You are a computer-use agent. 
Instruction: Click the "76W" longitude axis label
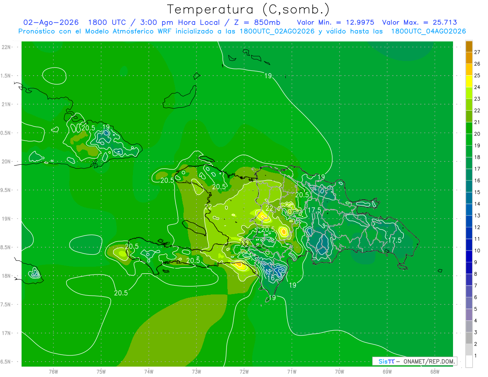click(x=53, y=372)
